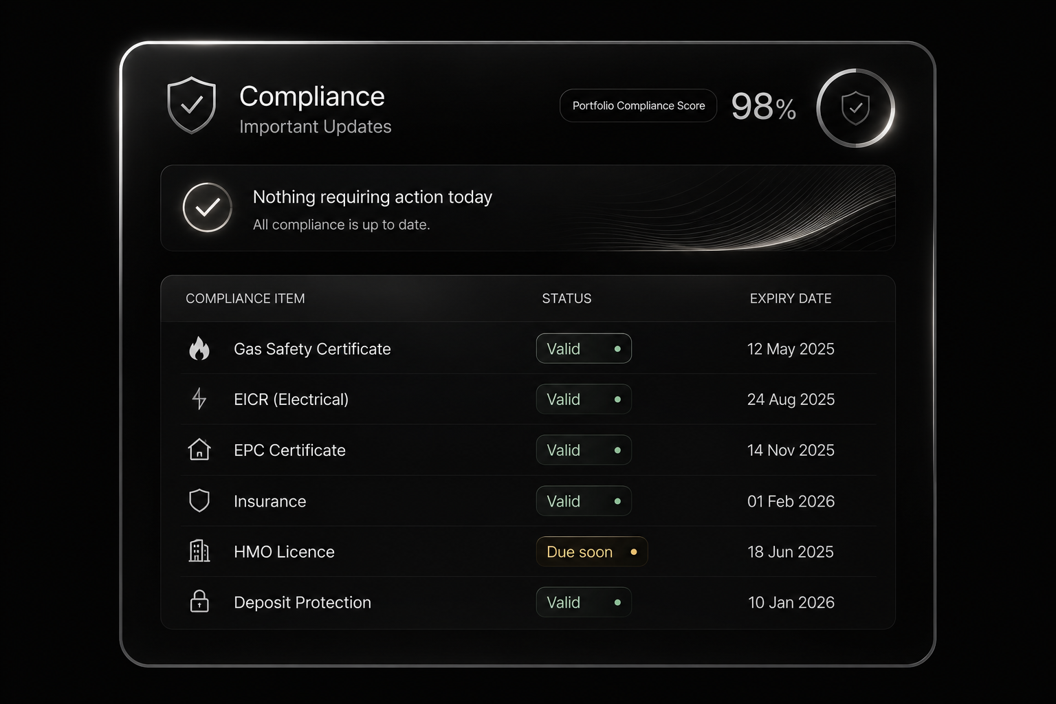Screen dimensions: 1056x704
Task: Click the 12 May 2025 expiry date
Action: tap(791, 349)
